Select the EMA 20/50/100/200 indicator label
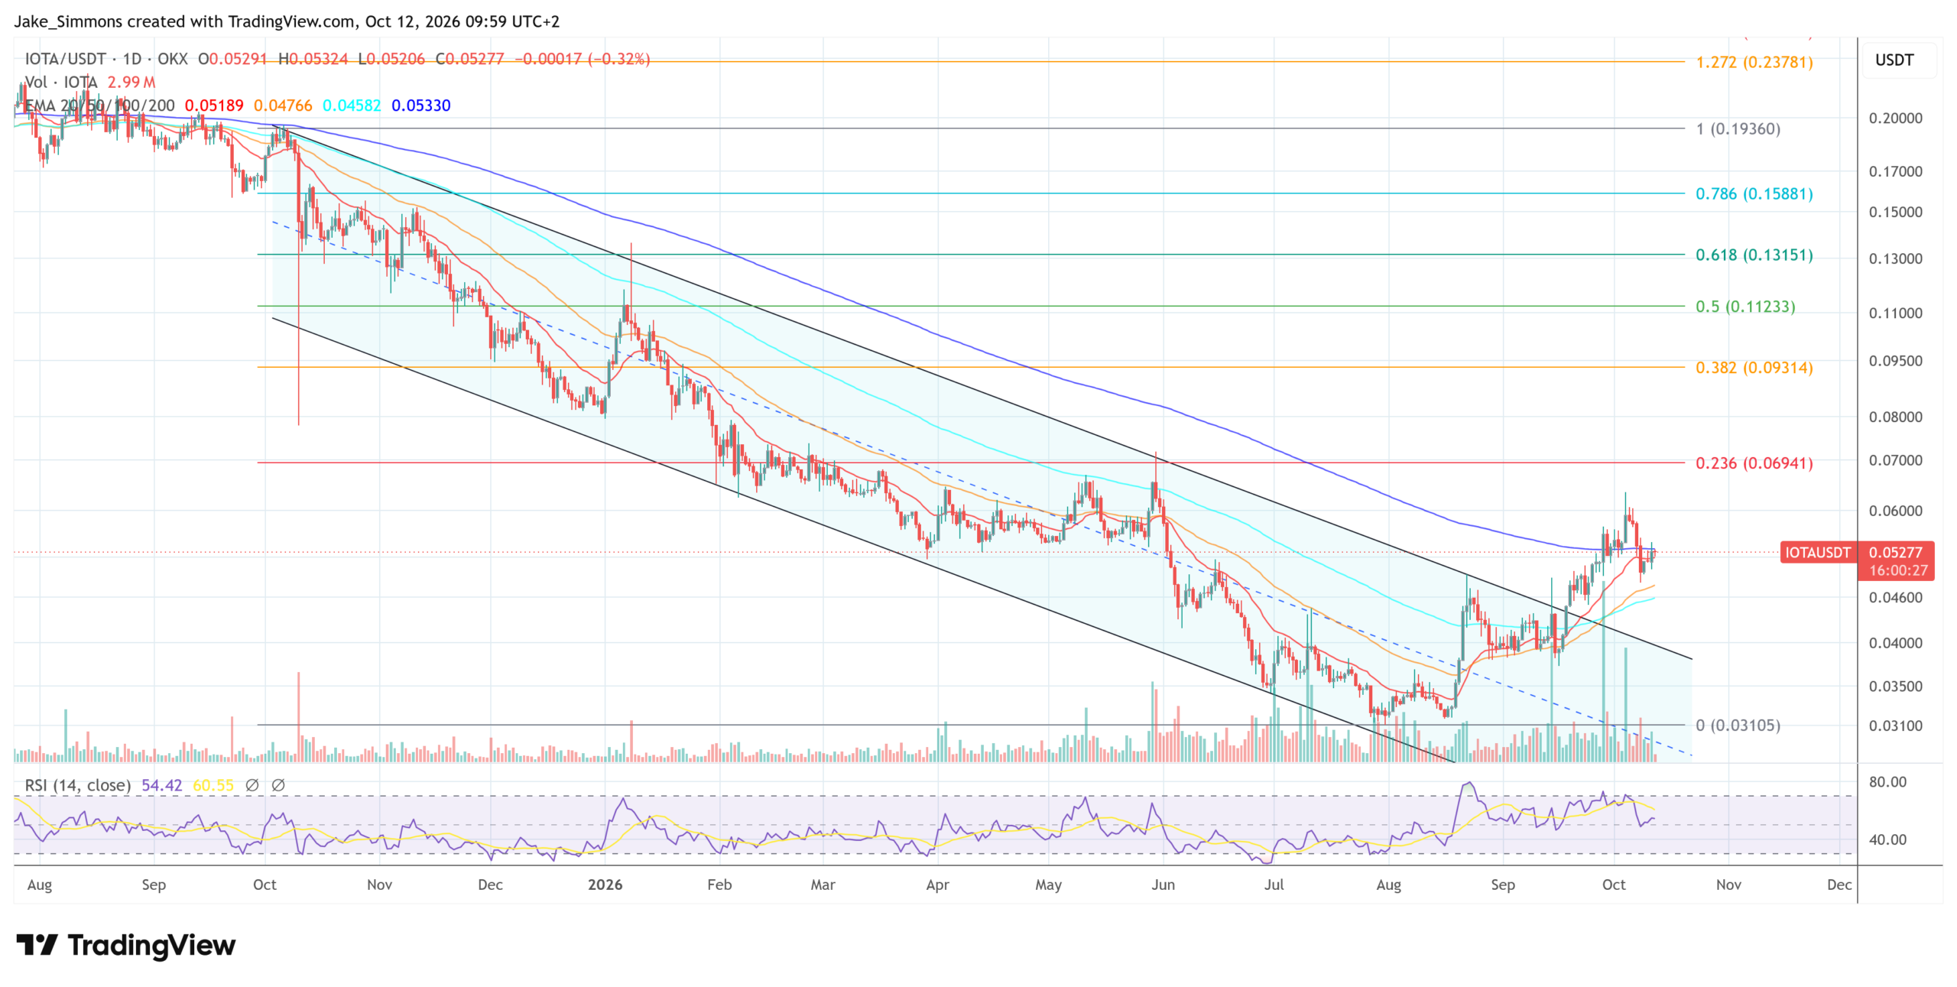The image size is (1957, 987). [99, 106]
